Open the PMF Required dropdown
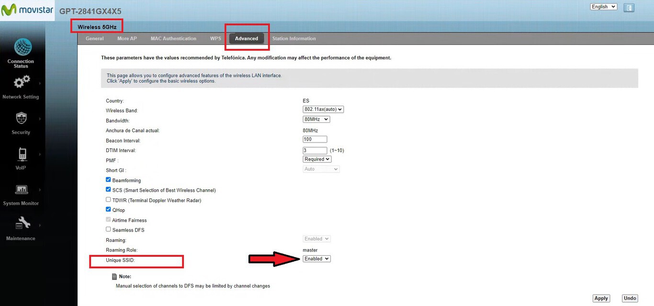Image resolution: width=654 pixels, height=306 pixels. click(317, 159)
